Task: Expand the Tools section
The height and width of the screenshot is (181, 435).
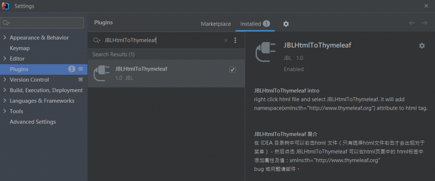Action: [x=4, y=111]
